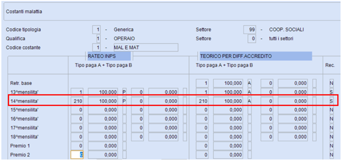This screenshot has width=343, height=163.
Task: Click the 17^mensilita' row label
Action: pos(24,128)
